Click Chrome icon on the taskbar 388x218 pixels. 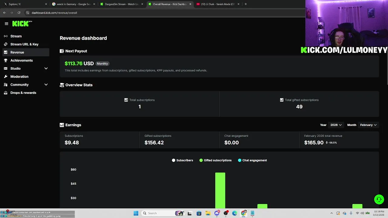243,213
